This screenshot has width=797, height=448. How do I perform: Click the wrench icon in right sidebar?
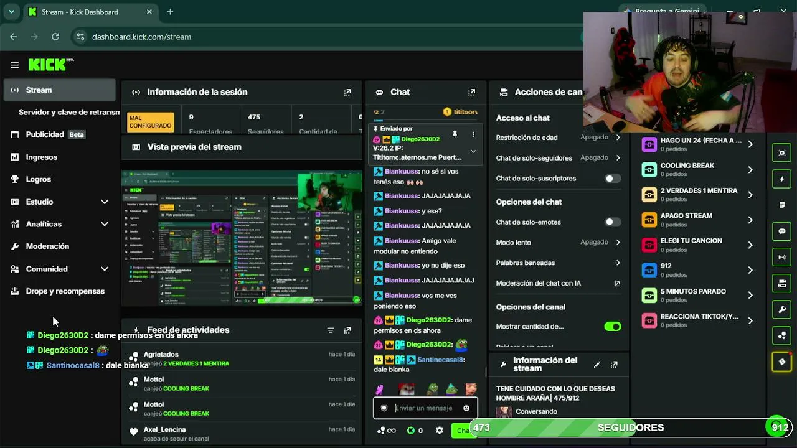pos(782,309)
